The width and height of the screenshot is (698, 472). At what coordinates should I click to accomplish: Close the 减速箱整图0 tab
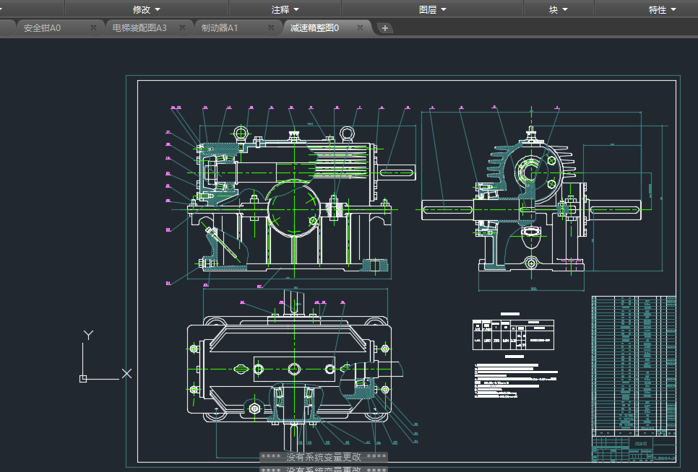click(x=360, y=27)
